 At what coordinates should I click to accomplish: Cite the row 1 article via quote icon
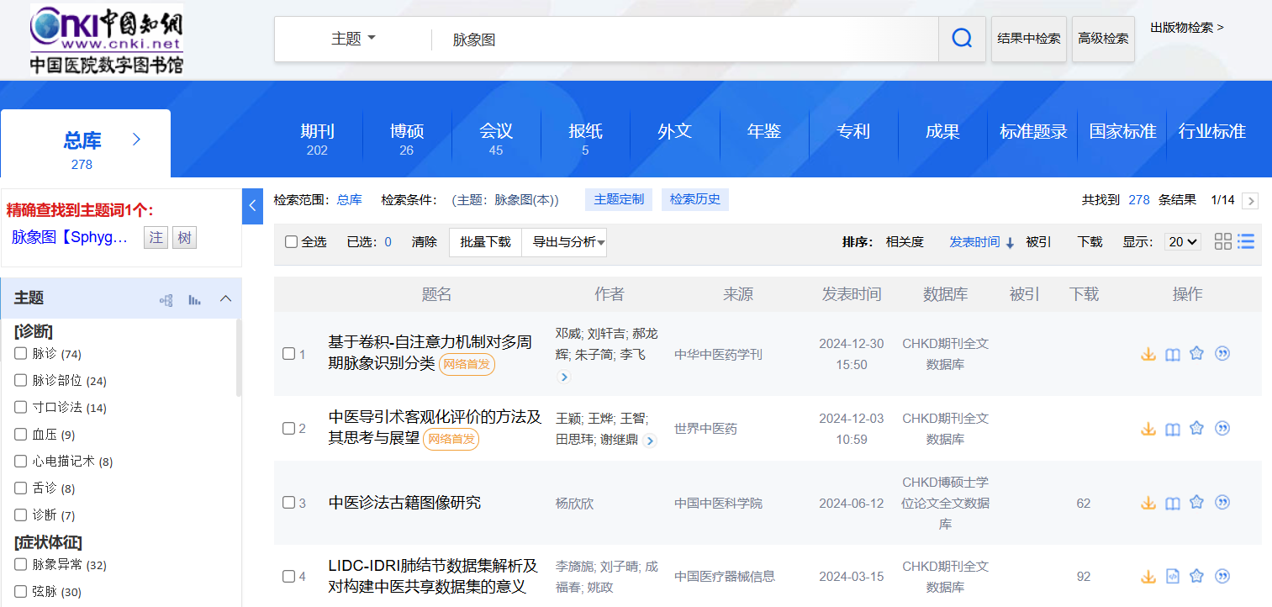point(1222,354)
